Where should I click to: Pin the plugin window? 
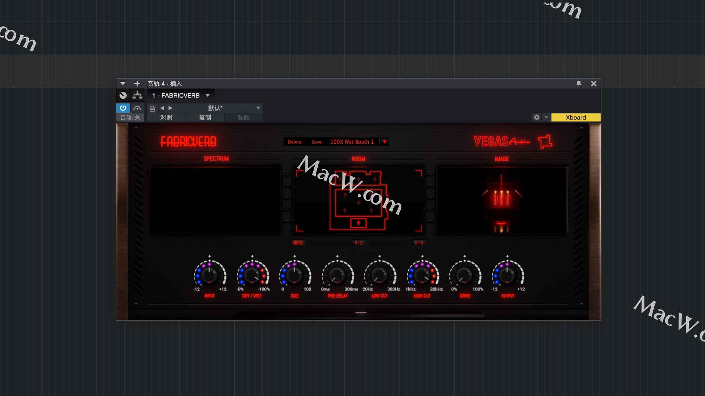pyautogui.click(x=579, y=84)
